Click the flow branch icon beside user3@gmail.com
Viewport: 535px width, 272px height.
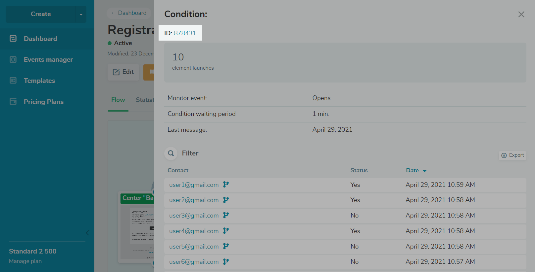tap(226, 215)
